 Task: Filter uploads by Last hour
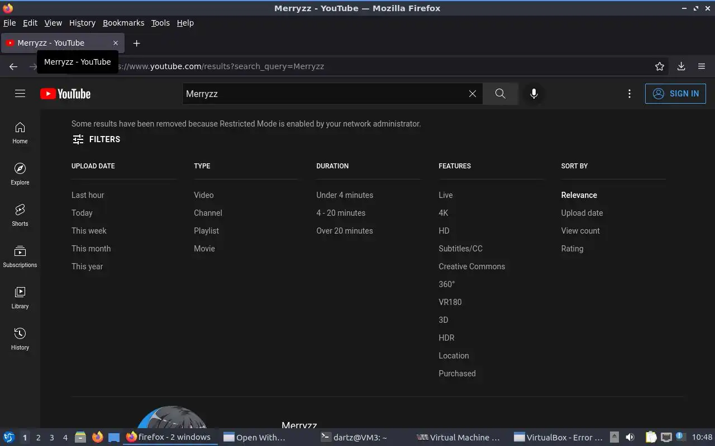point(88,195)
